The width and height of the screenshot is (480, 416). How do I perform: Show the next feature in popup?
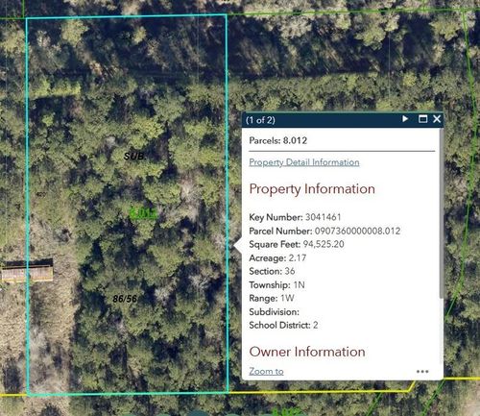click(405, 119)
